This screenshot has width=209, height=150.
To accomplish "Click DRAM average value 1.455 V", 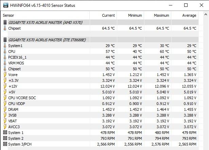I will tap(190, 109).
